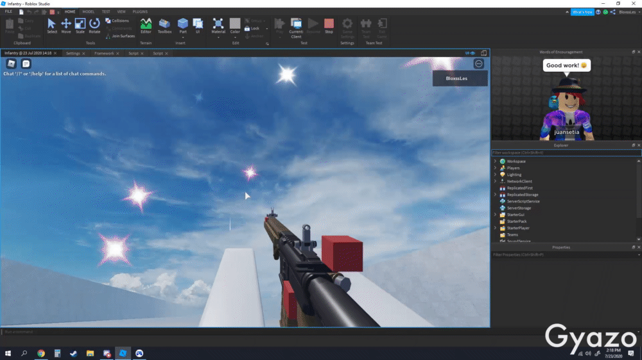Image resolution: width=642 pixels, height=360 pixels.
Task: Click the new file icon in quick access
Action: tap(21, 12)
